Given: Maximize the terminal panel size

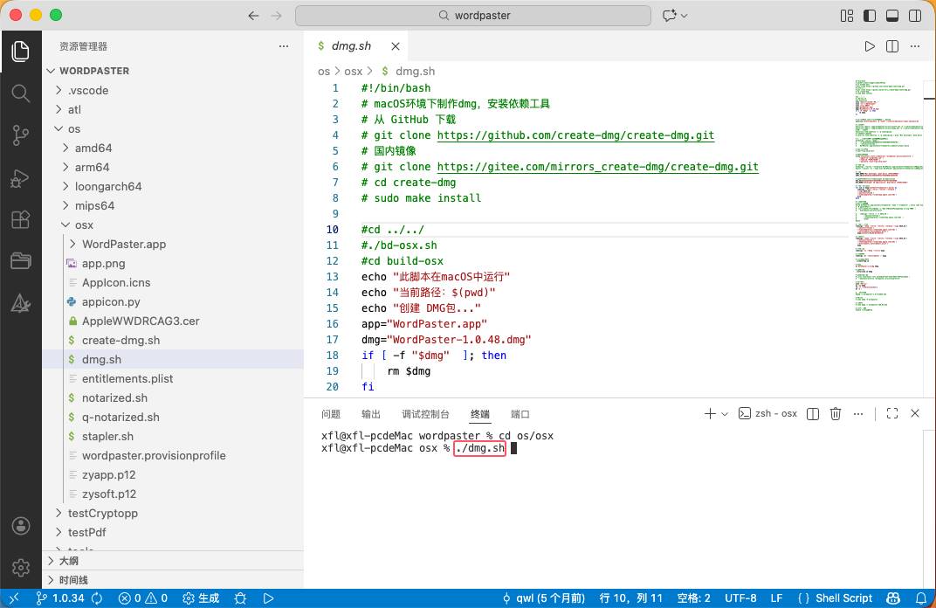Looking at the screenshot, I should (x=892, y=414).
